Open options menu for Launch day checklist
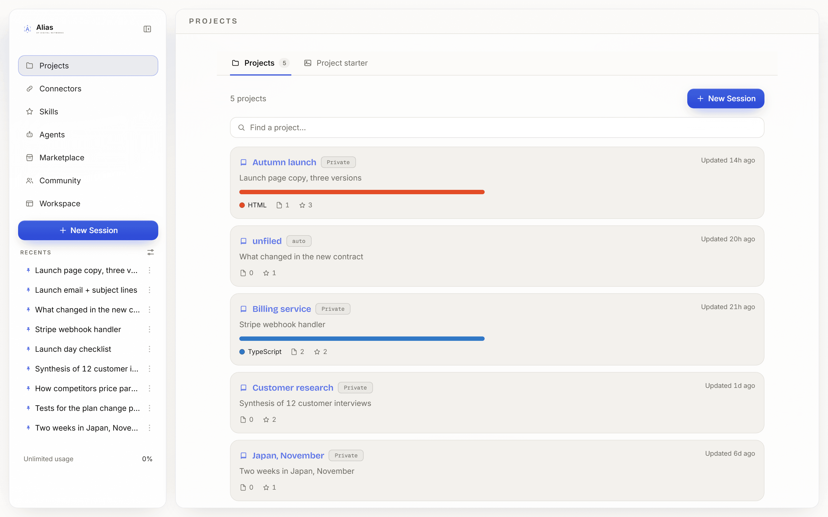The image size is (828, 517). (150, 349)
